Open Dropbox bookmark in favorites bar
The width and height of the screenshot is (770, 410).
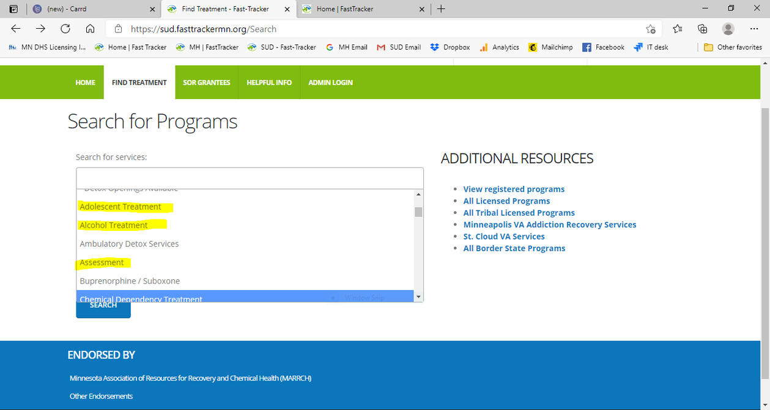pos(450,47)
